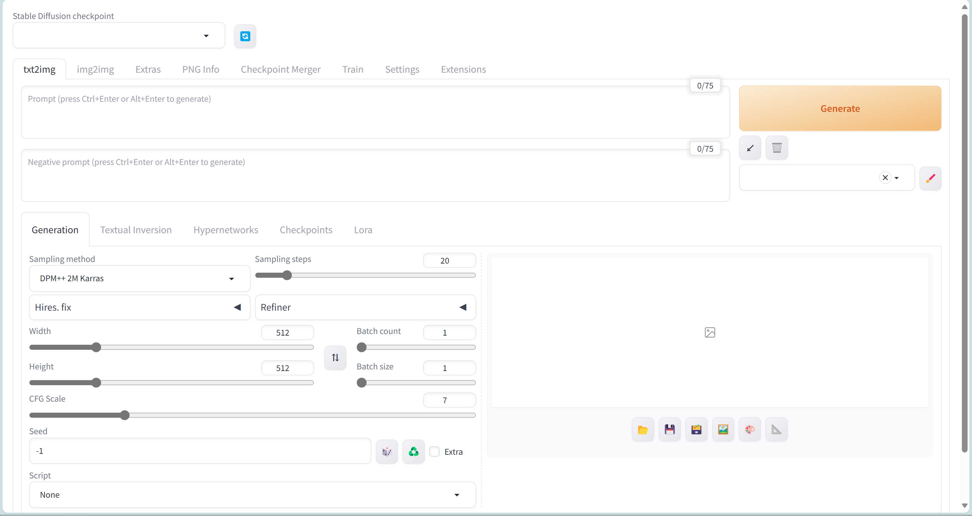Open the edit styles paintbrush button
Image resolution: width=972 pixels, height=516 pixels.
tap(930, 178)
